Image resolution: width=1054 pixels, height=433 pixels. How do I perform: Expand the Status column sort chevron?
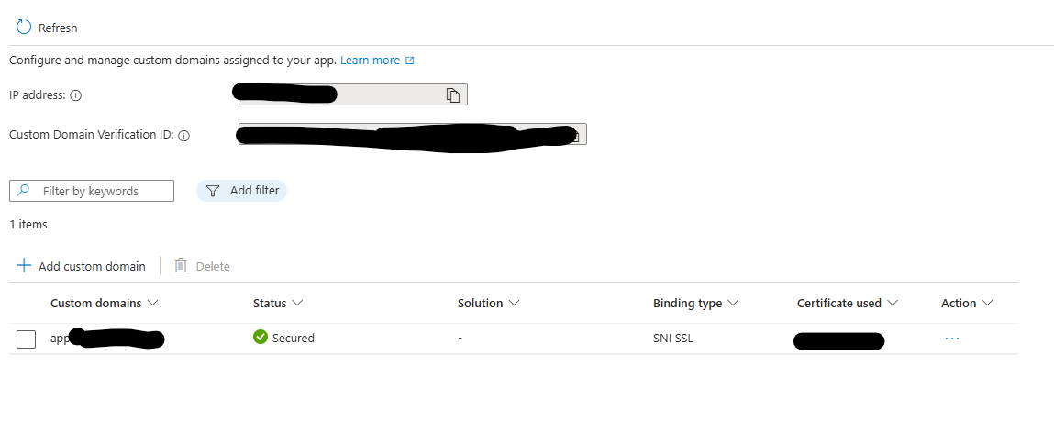297,304
